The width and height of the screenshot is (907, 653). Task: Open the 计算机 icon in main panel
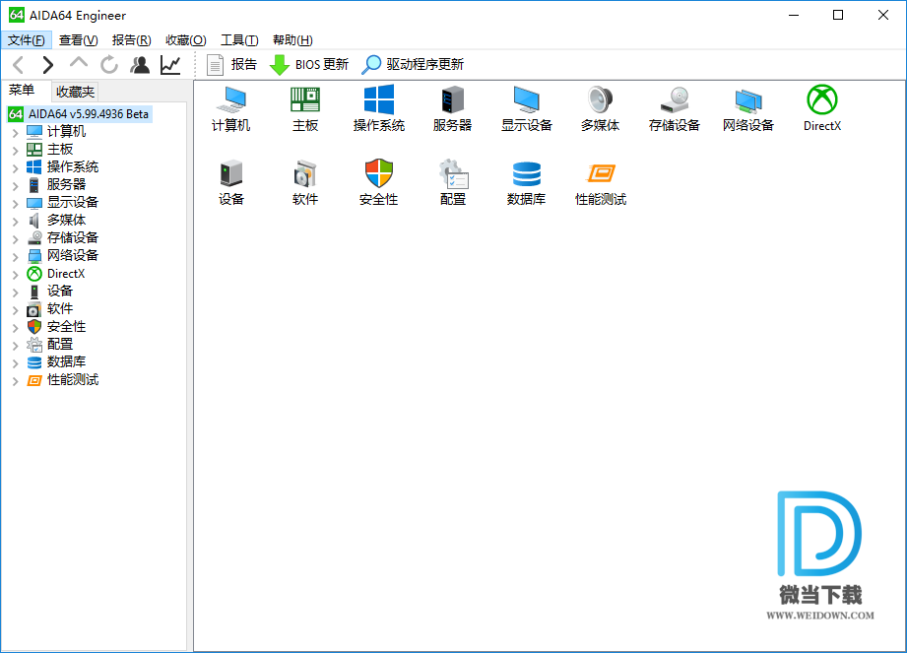[x=230, y=108]
